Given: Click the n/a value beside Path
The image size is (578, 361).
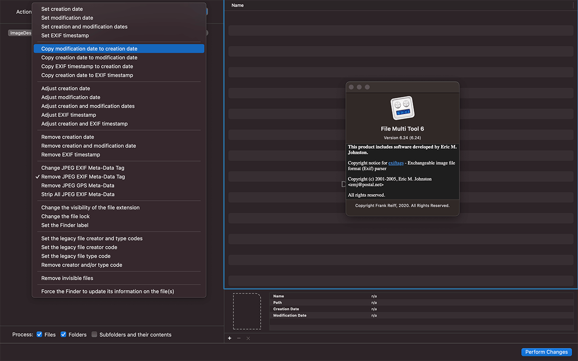Looking at the screenshot, I should point(374,303).
